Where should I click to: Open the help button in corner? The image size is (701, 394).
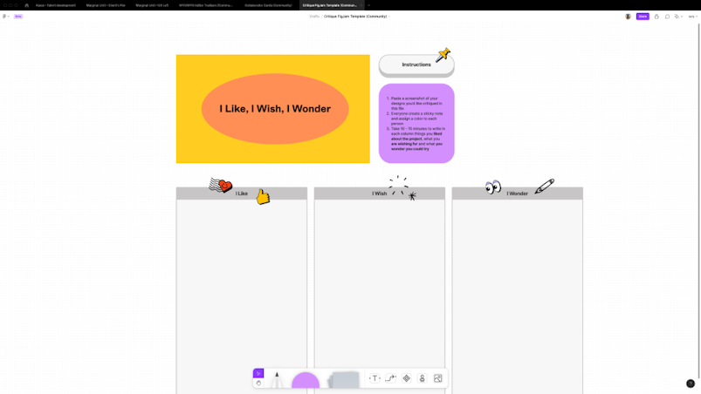tap(691, 384)
